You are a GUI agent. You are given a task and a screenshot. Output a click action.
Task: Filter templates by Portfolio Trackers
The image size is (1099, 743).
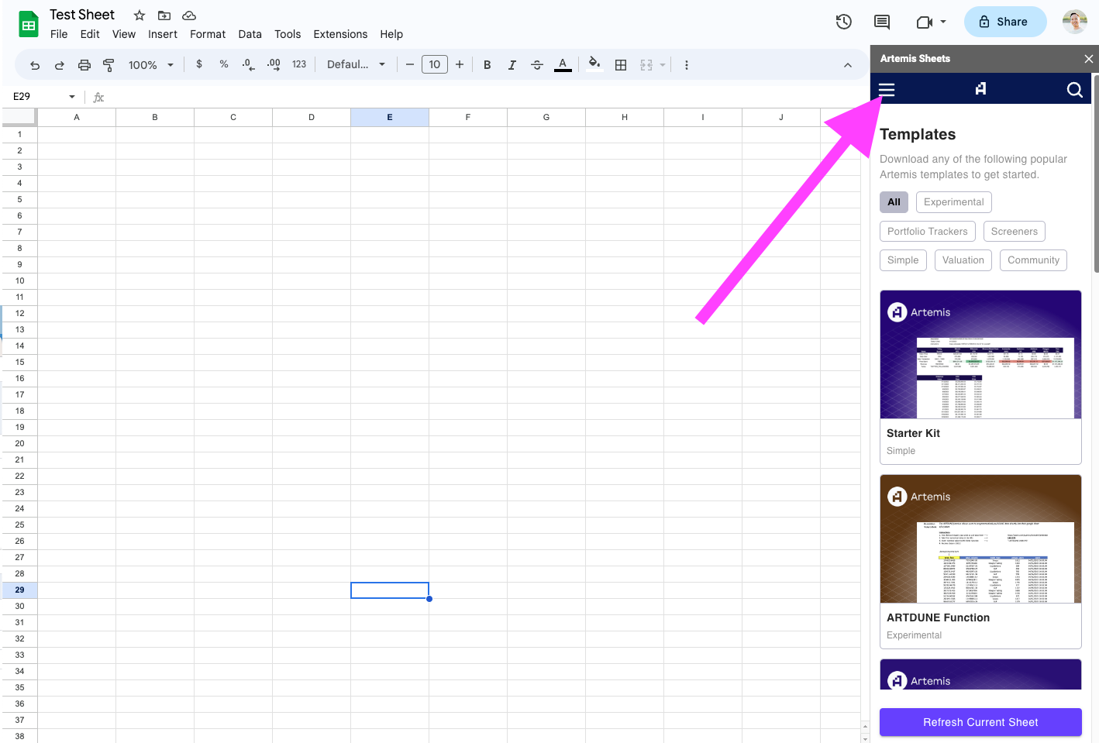pos(927,232)
